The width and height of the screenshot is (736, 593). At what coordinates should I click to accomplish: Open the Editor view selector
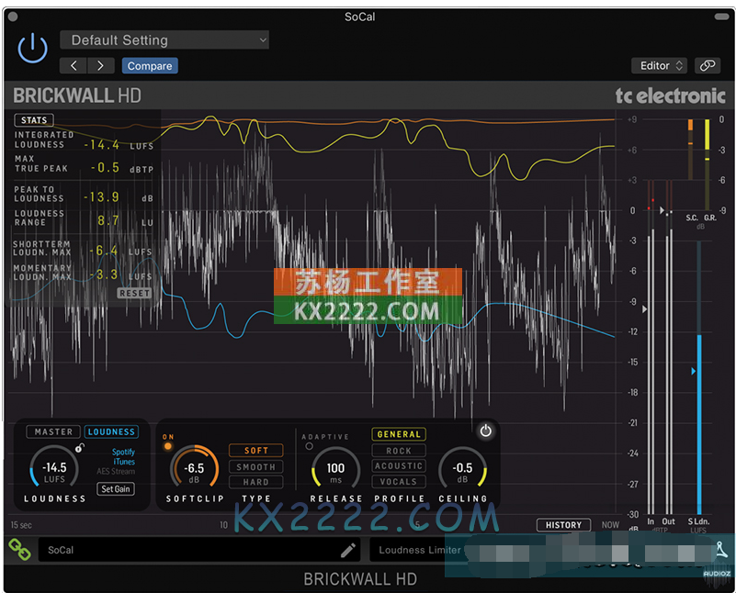click(x=660, y=65)
